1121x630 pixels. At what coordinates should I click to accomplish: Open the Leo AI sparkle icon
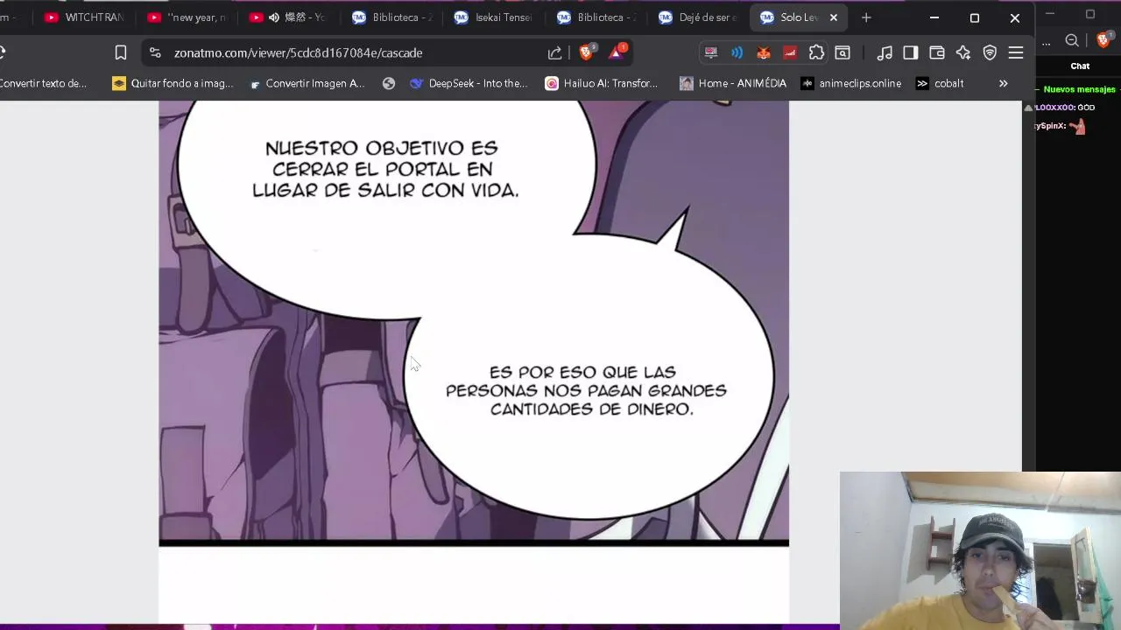tap(963, 52)
